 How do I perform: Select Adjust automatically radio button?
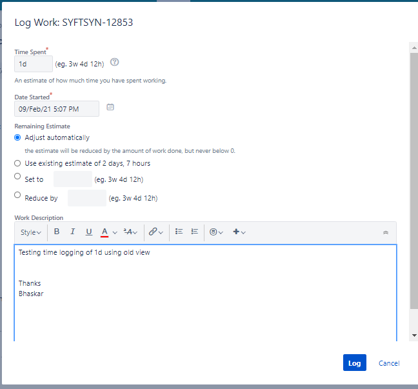coord(17,137)
